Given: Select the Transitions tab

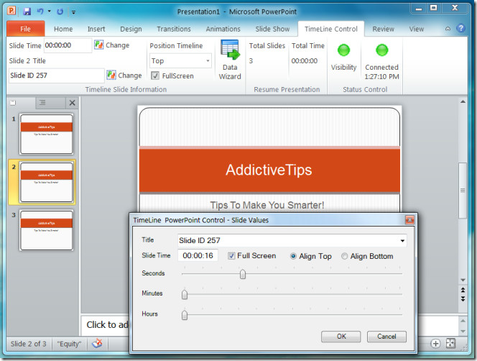Looking at the screenshot, I should pos(174,29).
